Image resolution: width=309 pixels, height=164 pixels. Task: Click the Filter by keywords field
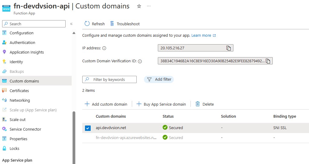pos(109,79)
